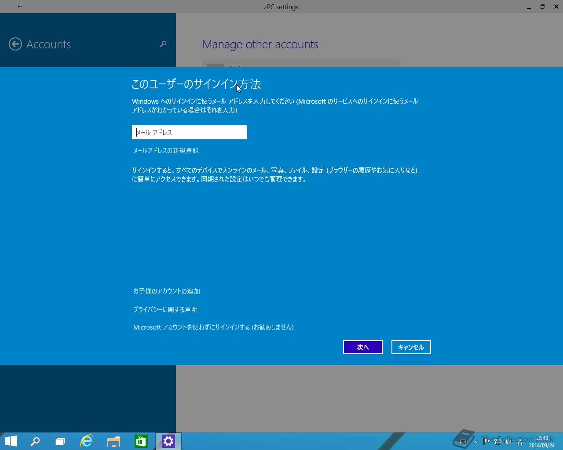Close the zPC settings window
563x450 pixels.
556,7
